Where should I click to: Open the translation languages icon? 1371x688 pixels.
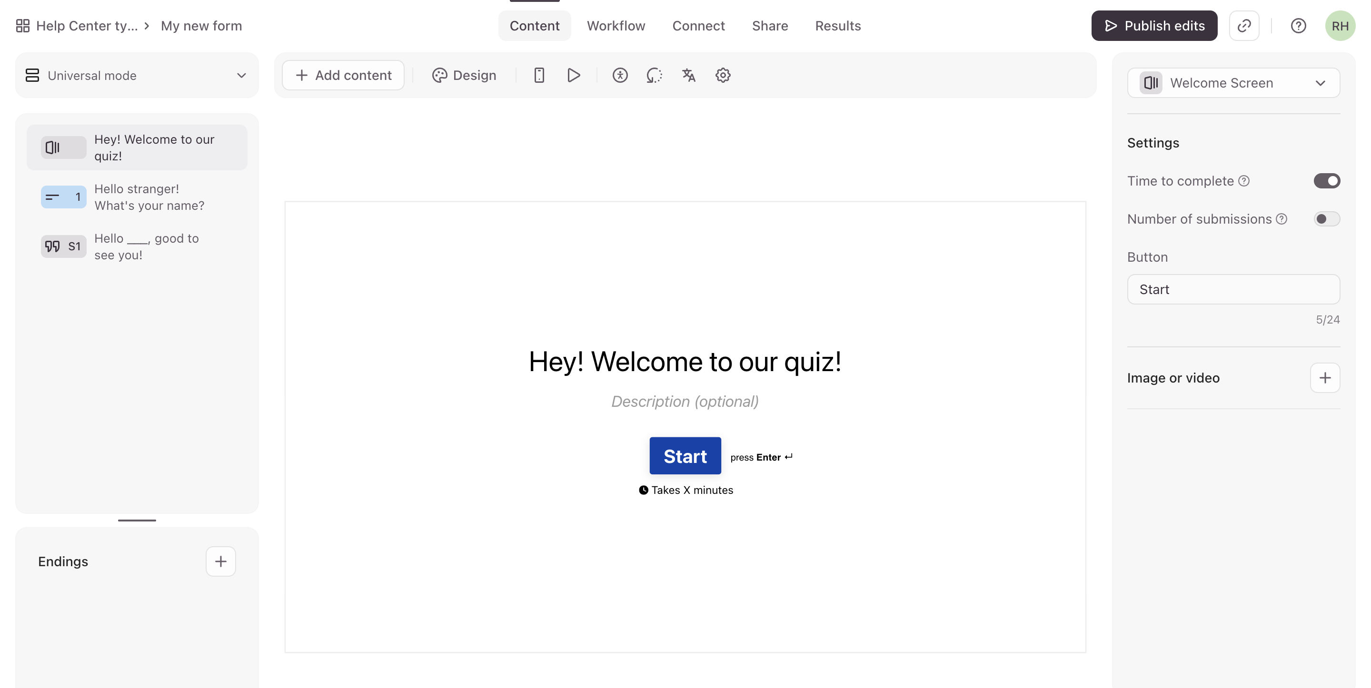pyautogui.click(x=689, y=75)
